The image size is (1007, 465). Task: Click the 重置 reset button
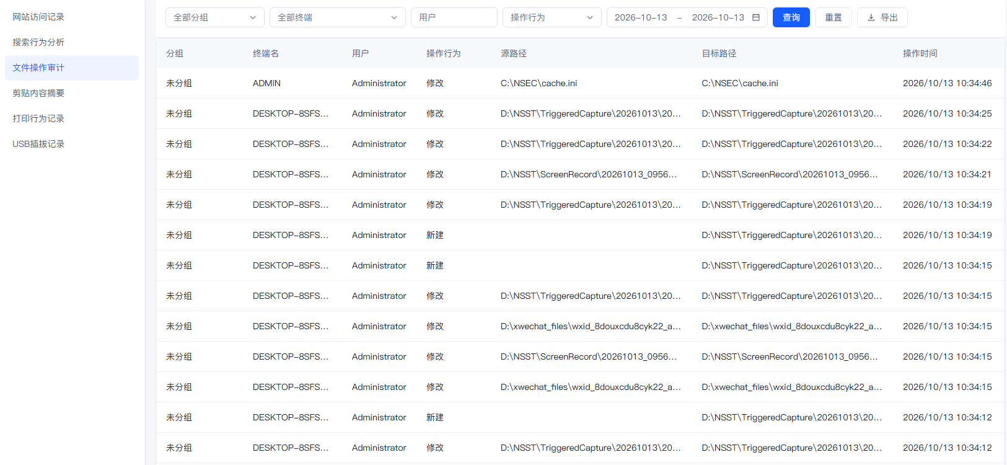[833, 17]
